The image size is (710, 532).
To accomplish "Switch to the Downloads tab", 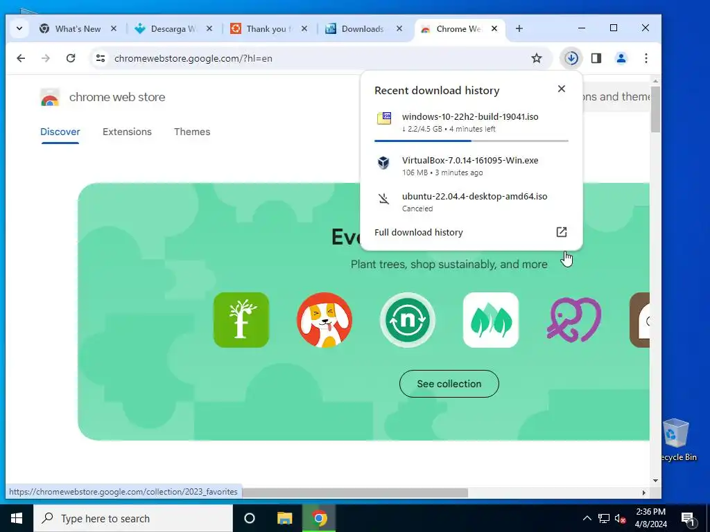I will [362, 28].
